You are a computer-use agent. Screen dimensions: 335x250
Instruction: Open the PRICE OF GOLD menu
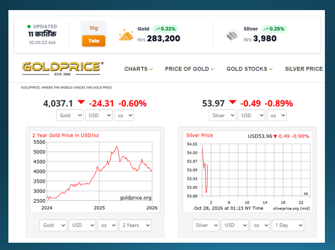pos(190,69)
